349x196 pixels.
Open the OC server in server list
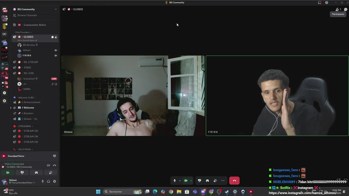[4, 34]
